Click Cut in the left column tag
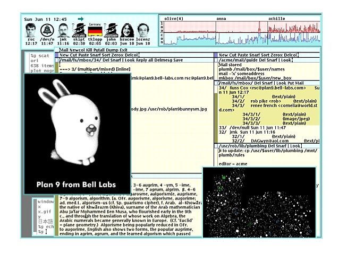339x254 pixels. click(74, 55)
